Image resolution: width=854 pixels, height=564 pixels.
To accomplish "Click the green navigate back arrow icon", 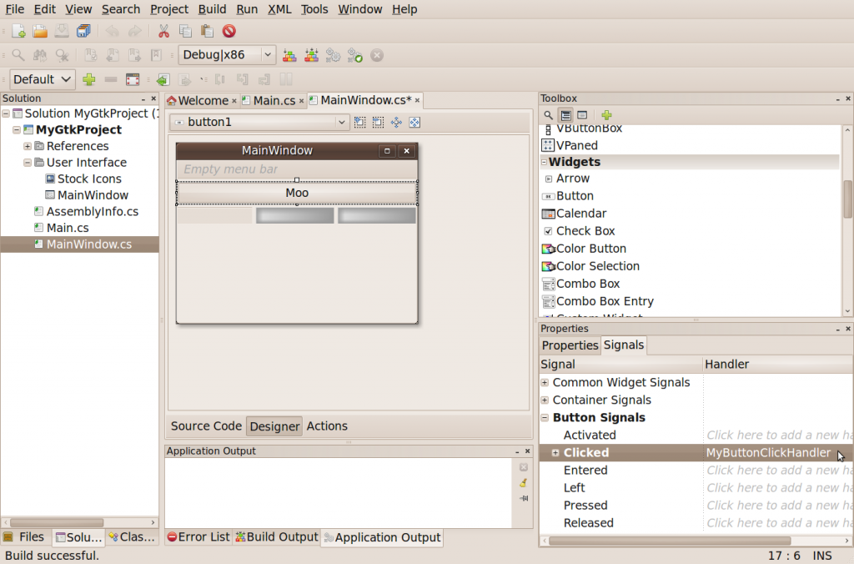I will coord(163,79).
